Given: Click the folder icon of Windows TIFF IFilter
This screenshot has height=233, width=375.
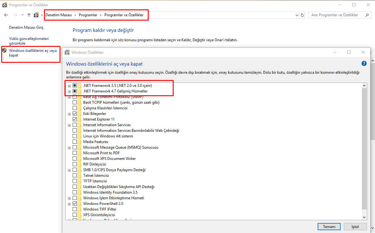Looking at the screenshot, I should pos(79,209).
